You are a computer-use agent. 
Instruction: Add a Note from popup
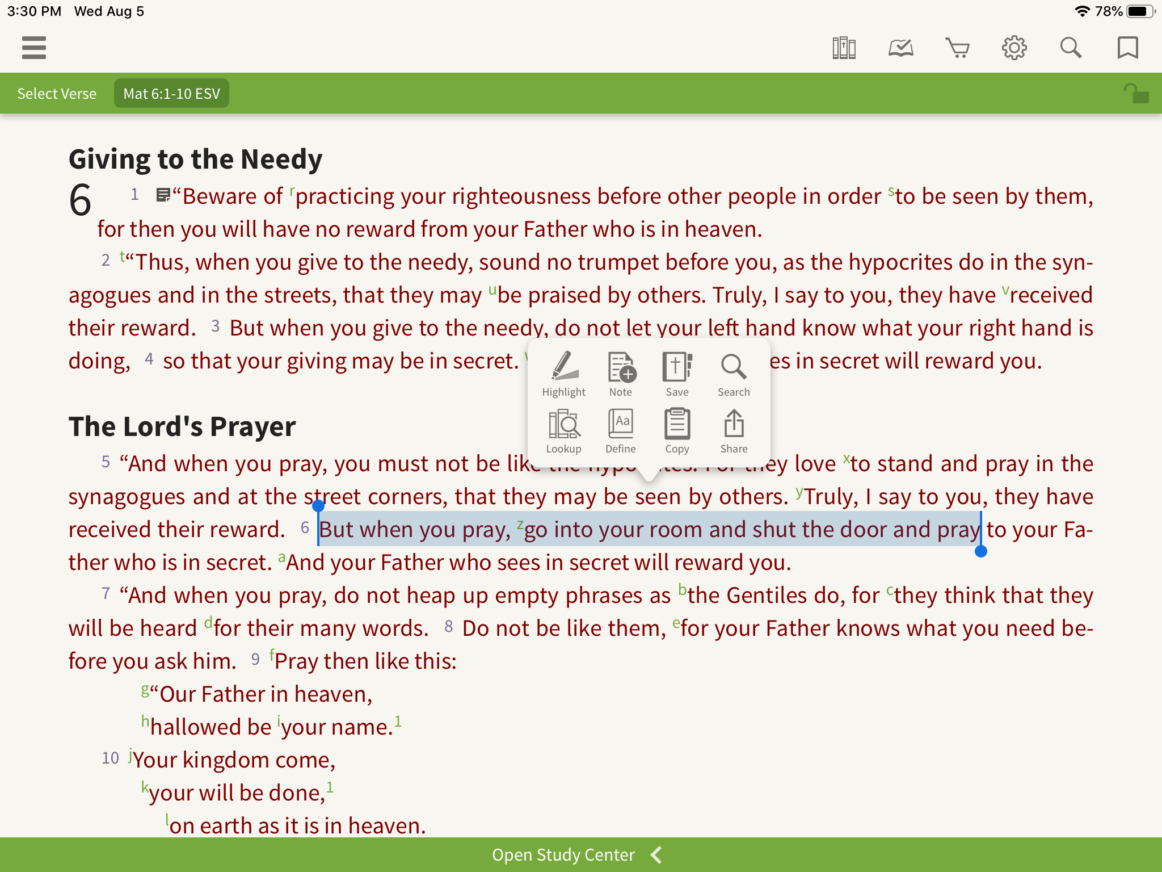[x=620, y=374]
